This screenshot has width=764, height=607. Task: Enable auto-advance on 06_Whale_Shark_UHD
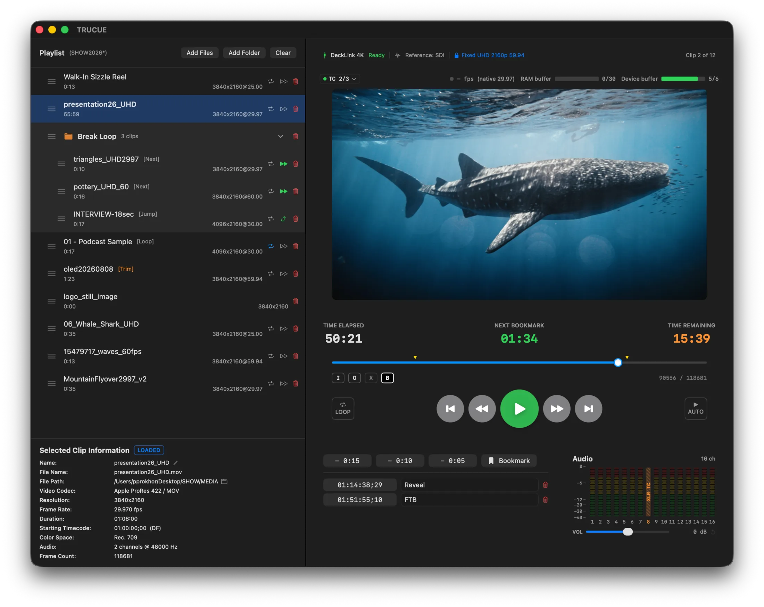click(x=283, y=329)
